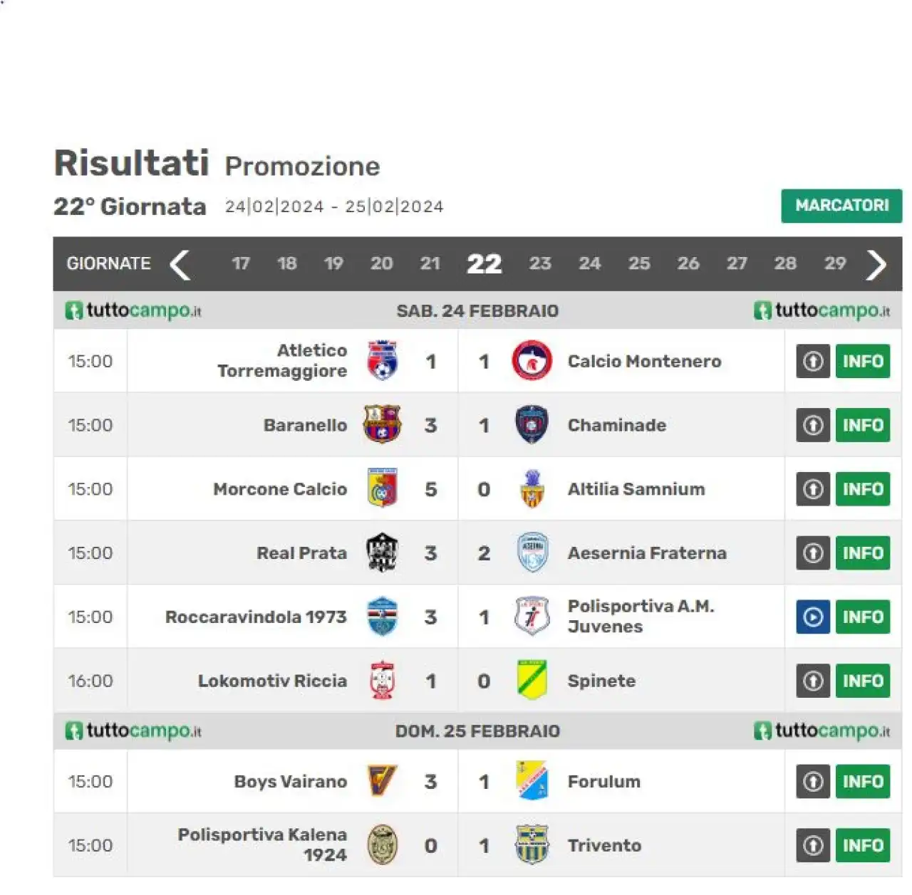Open the Polisportiva A.M. Juvenes team link
The width and height of the screenshot is (912, 895).
(x=641, y=617)
